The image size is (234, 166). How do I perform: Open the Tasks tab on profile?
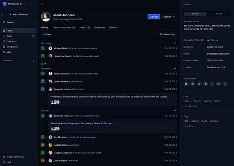(x=84, y=28)
